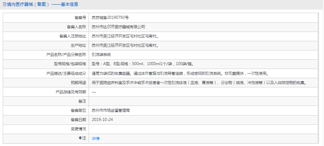Select filing number 苏苏械备20190793号
The height and width of the screenshot is (146, 324).
click(110, 18)
